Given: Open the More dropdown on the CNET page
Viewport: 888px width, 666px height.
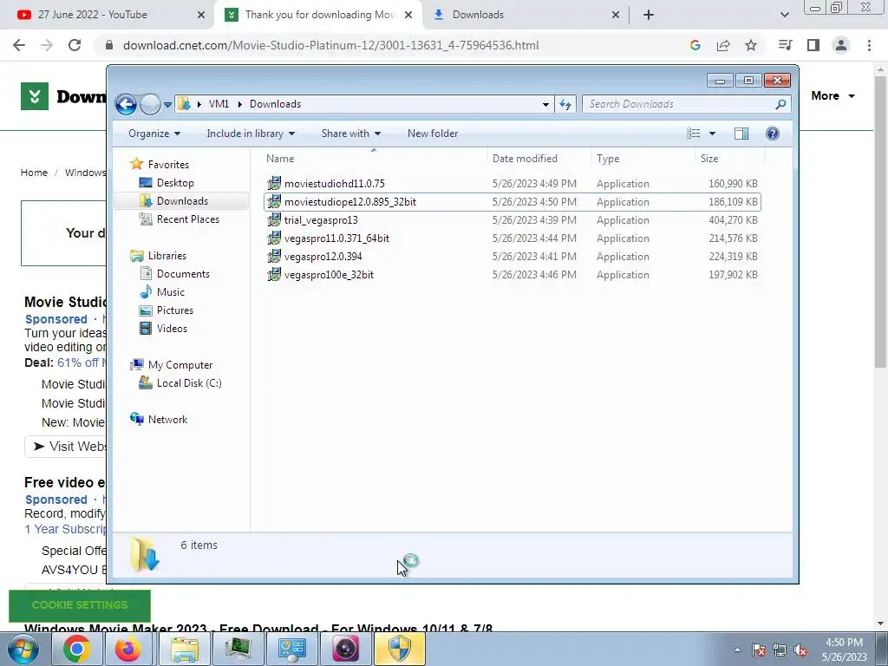Looking at the screenshot, I should pos(832,95).
